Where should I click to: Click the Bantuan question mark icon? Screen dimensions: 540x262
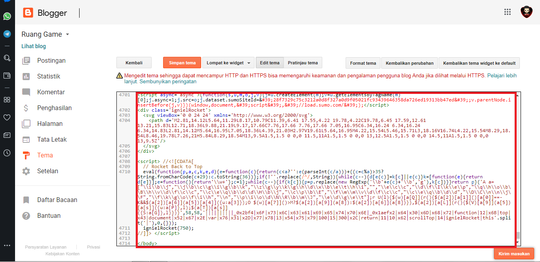coord(26,216)
